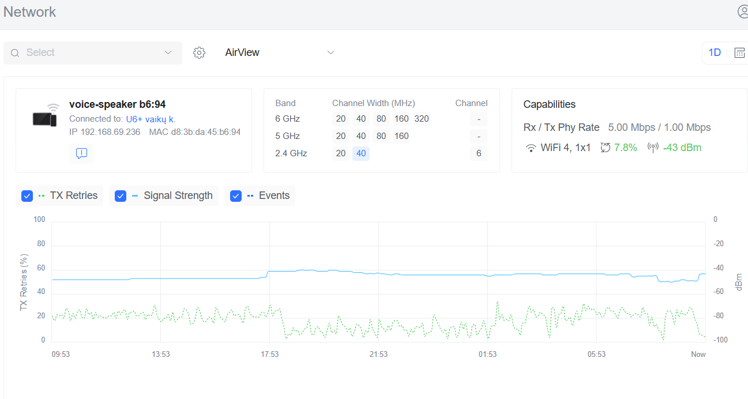Select 160 MHz width for 6 GHz
Screen dimensions: 748x399
click(x=401, y=119)
